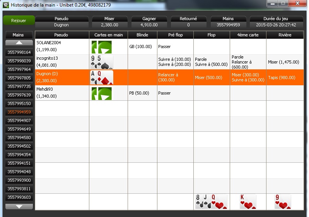Click the GB (100.00) blind cell
This screenshot has height=217, width=309.
[x=140, y=46]
